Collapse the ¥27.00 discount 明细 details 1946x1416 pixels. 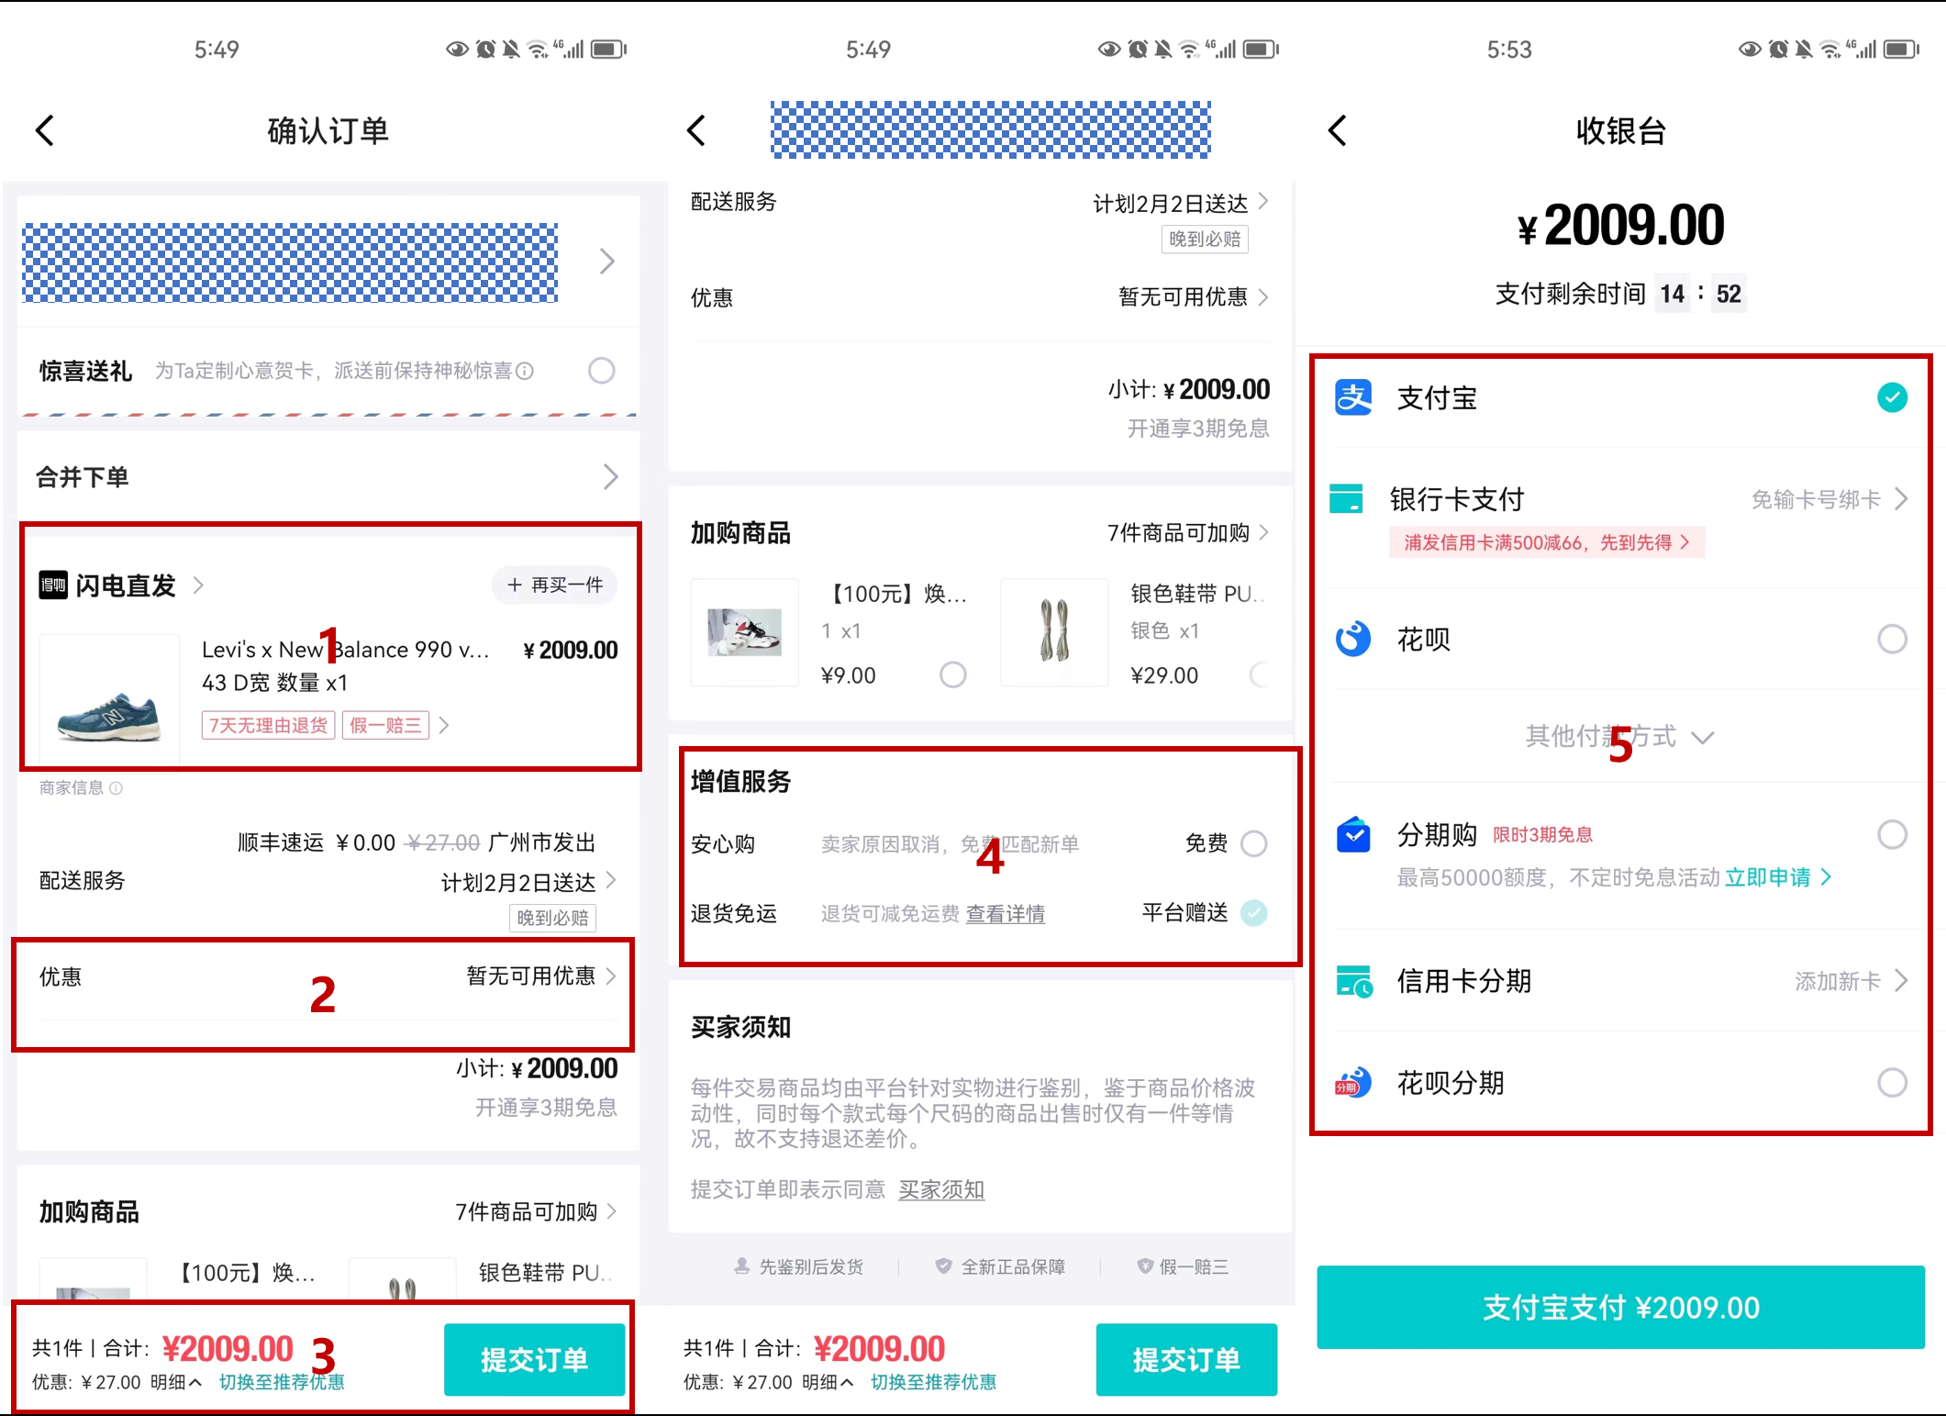(177, 1382)
